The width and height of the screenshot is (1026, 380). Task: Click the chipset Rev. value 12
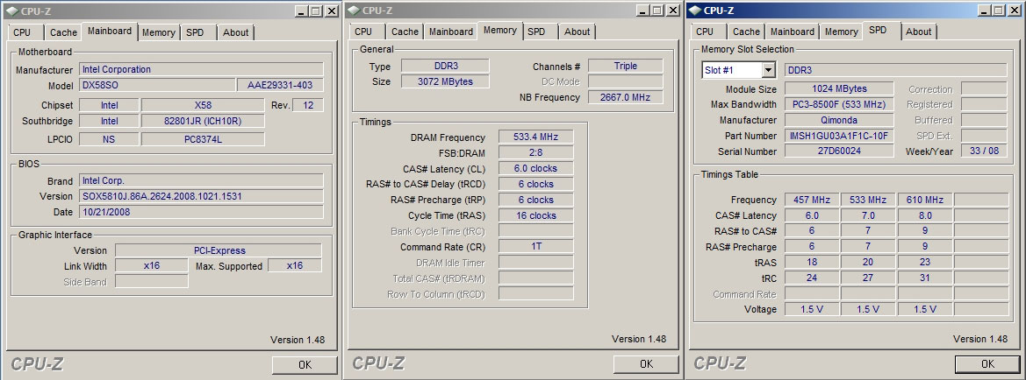coord(308,105)
